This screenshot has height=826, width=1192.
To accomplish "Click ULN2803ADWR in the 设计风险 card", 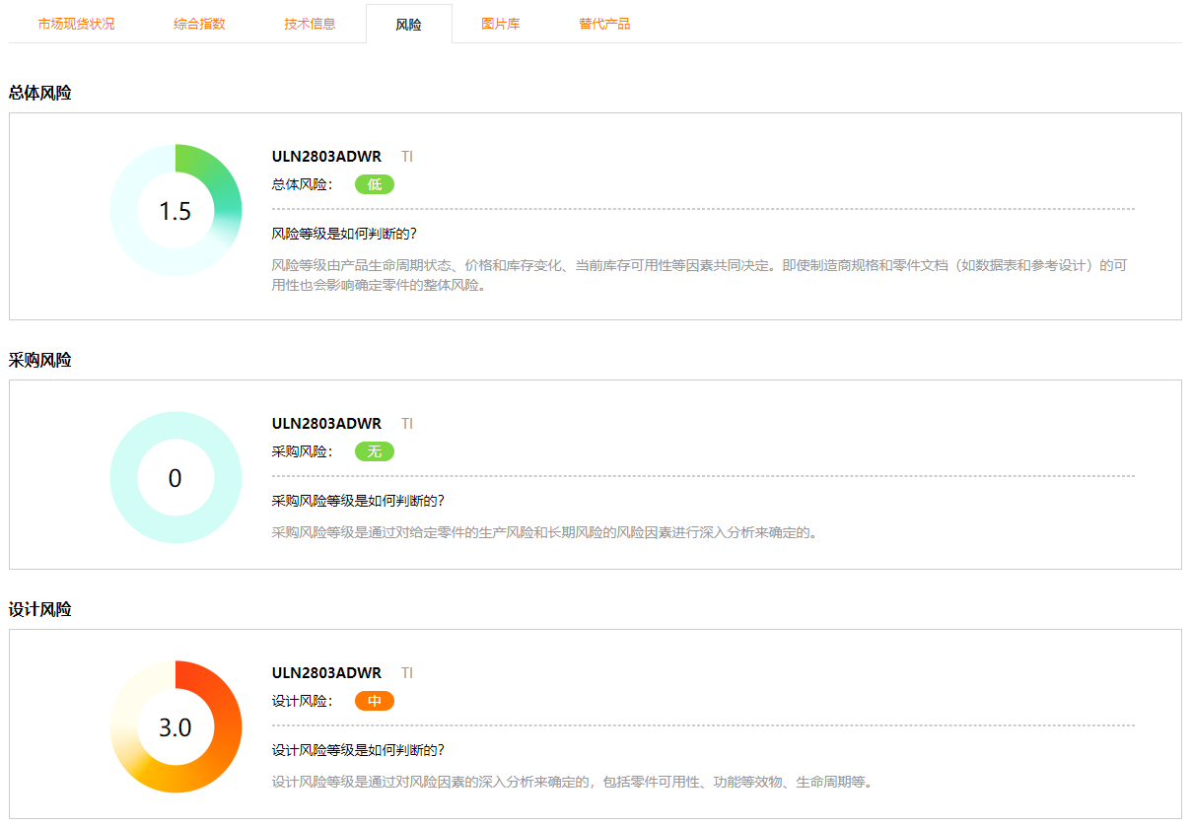I will click(326, 673).
